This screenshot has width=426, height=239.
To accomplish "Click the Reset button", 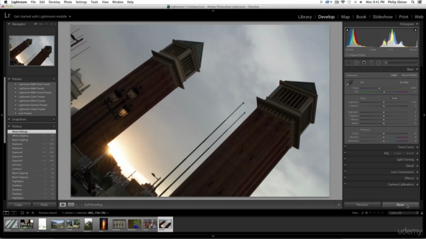I will click(x=400, y=204).
